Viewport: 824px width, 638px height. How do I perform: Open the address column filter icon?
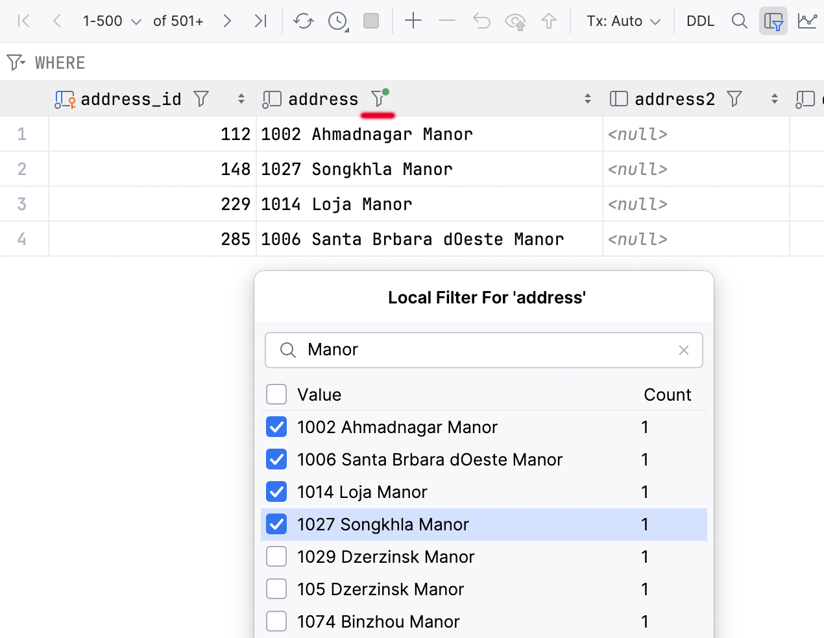point(378,99)
